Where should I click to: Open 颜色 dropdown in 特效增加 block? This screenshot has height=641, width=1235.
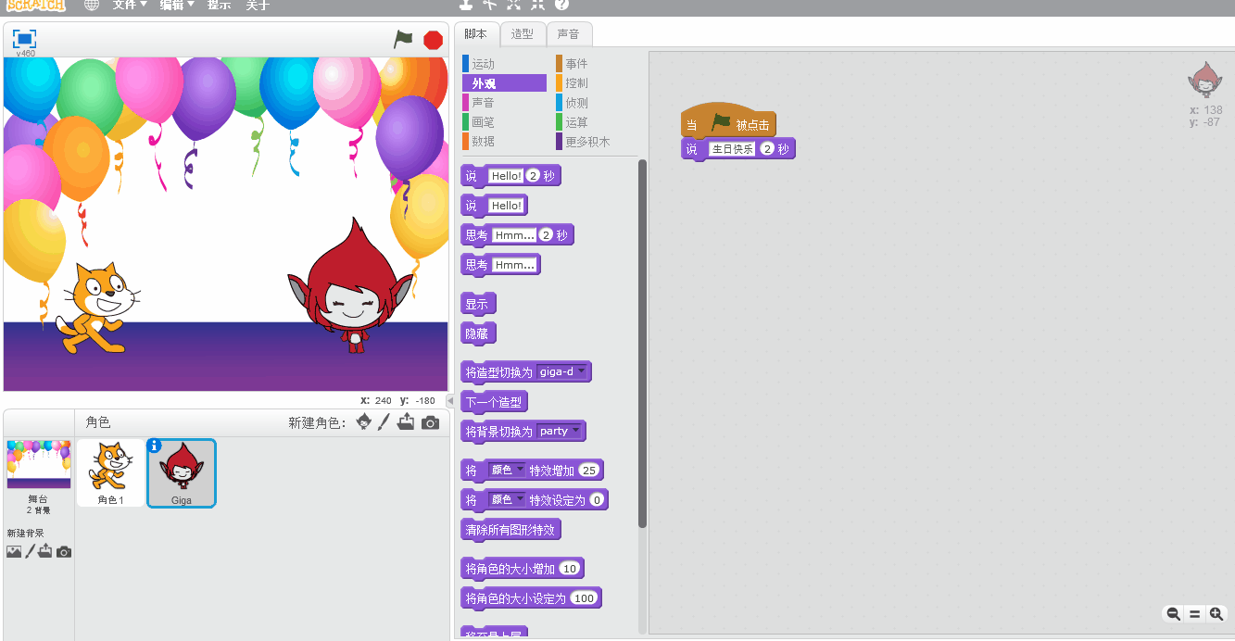(508, 471)
